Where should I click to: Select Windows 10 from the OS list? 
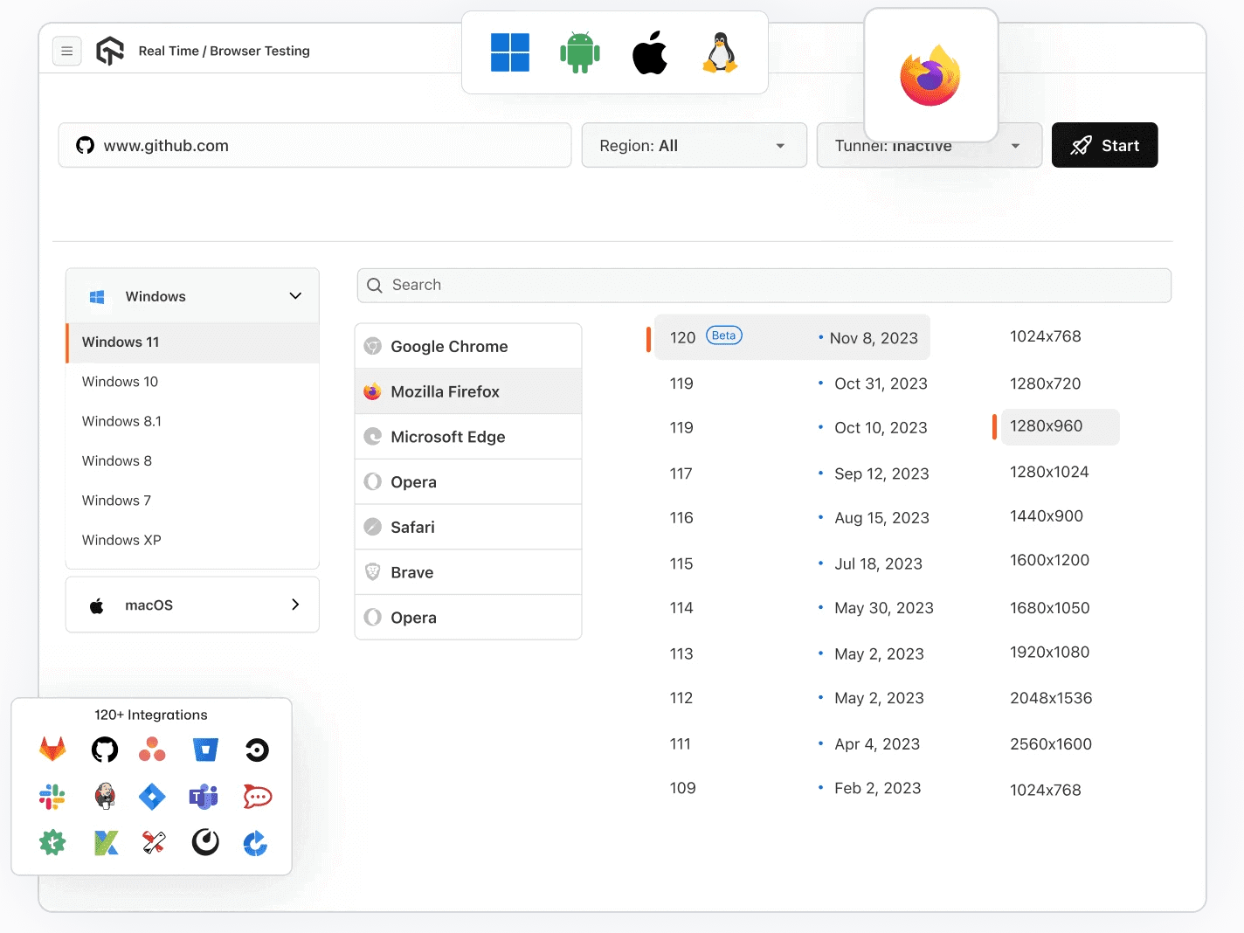121,382
